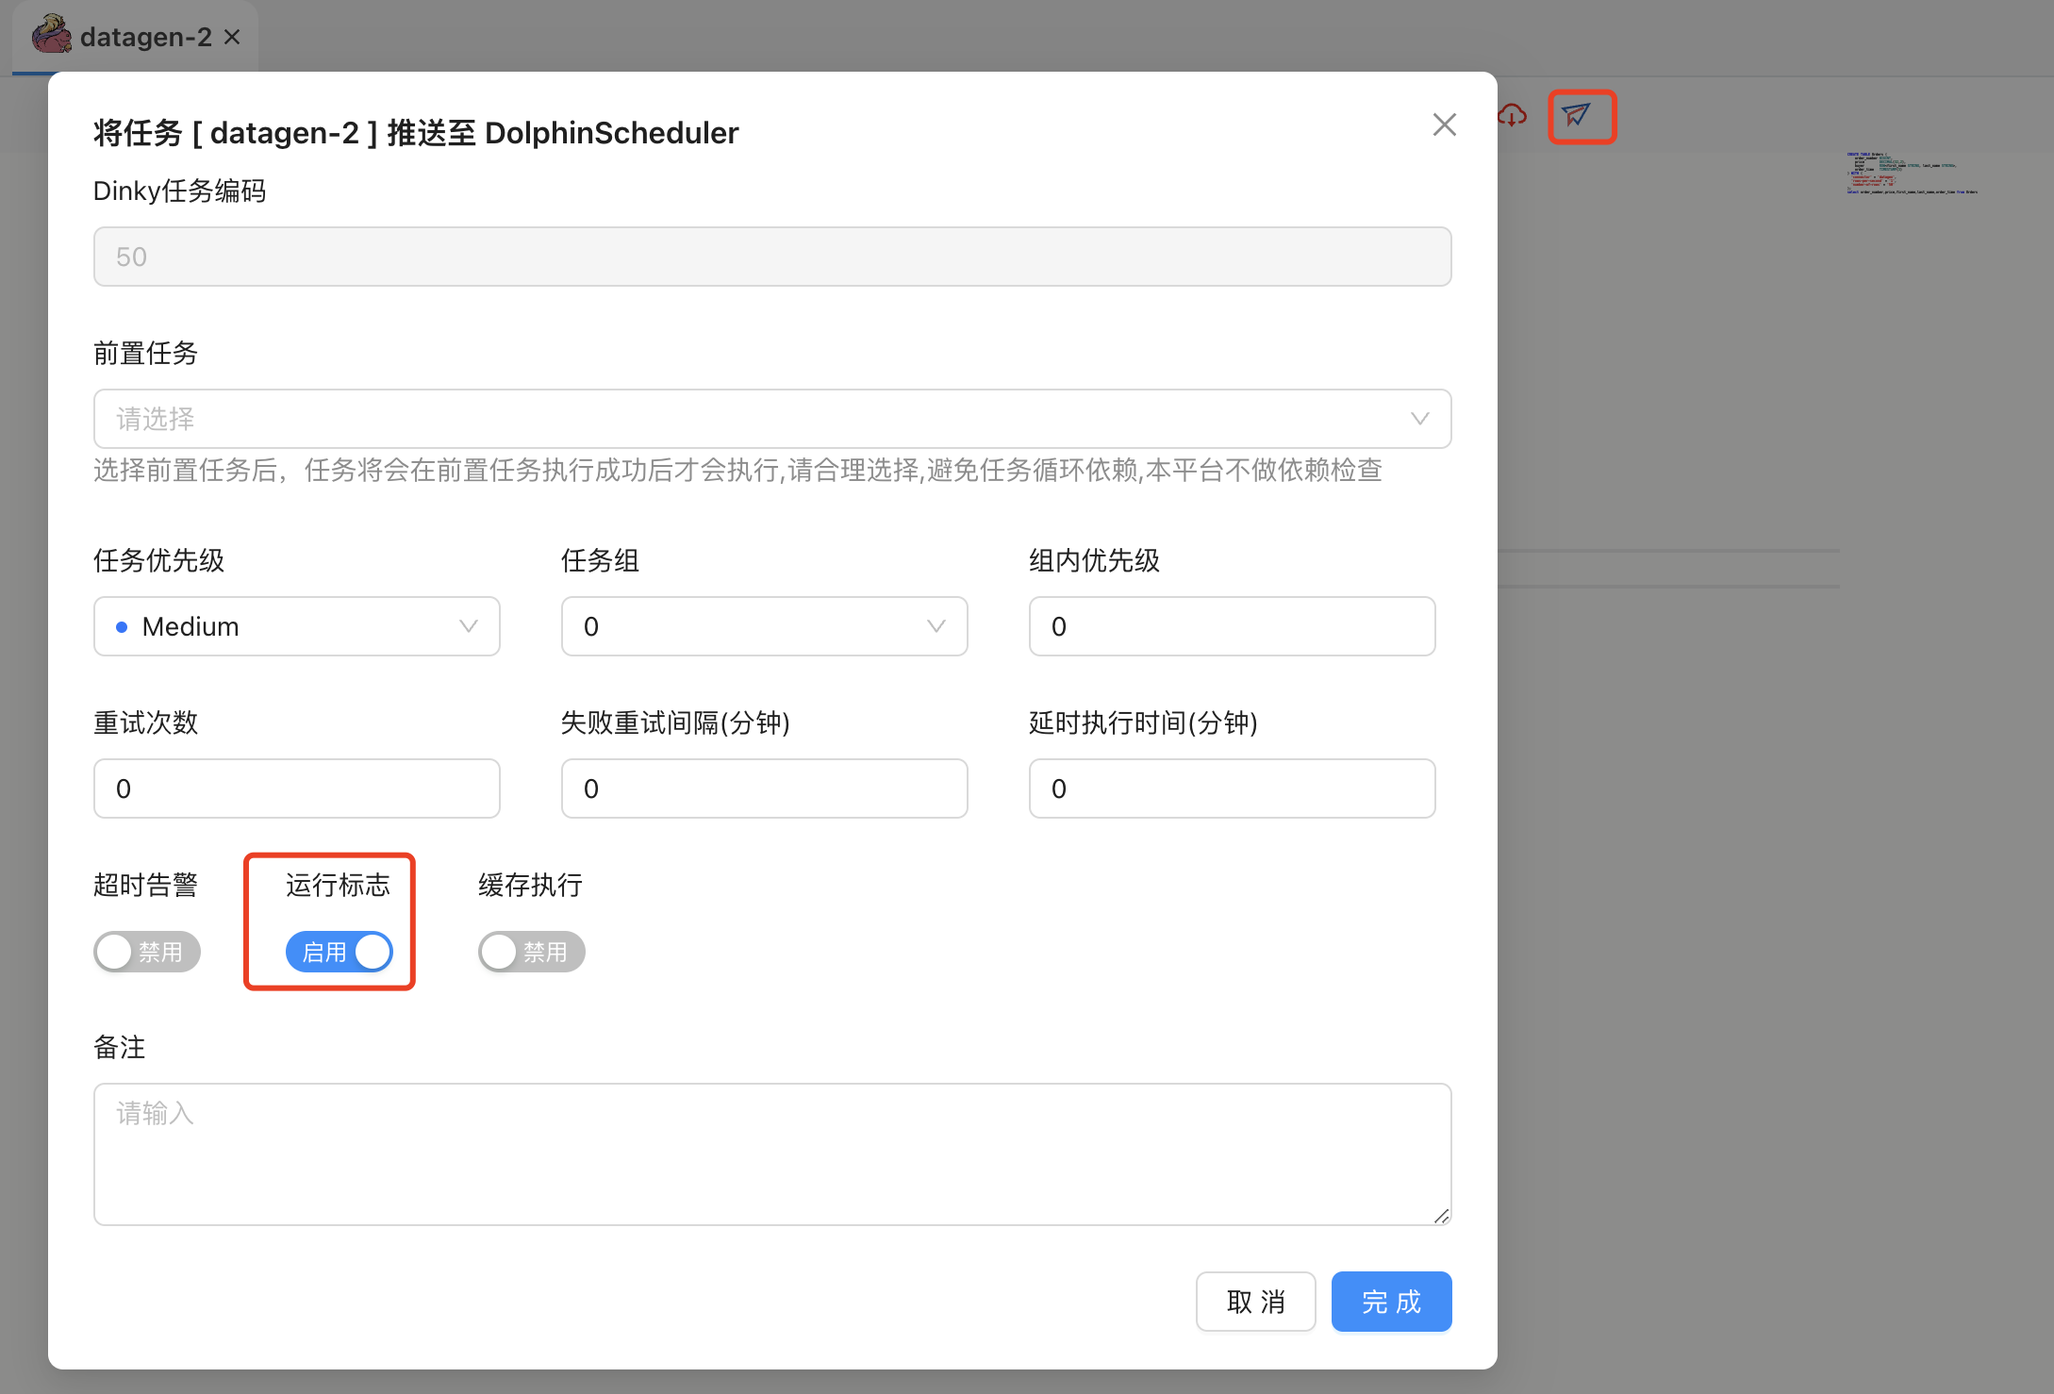The width and height of the screenshot is (2054, 1394).
Task: Focus the 重试次数 input field
Action: coord(296,788)
